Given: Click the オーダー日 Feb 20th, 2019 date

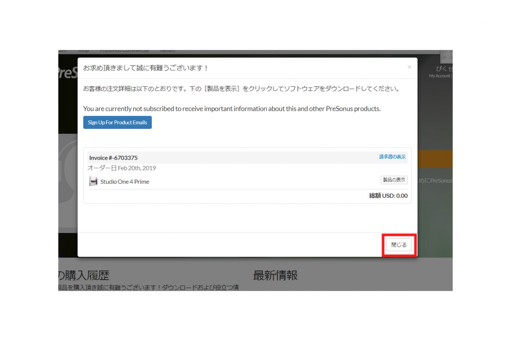Looking at the screenshot, I should (x=122, y=168).
